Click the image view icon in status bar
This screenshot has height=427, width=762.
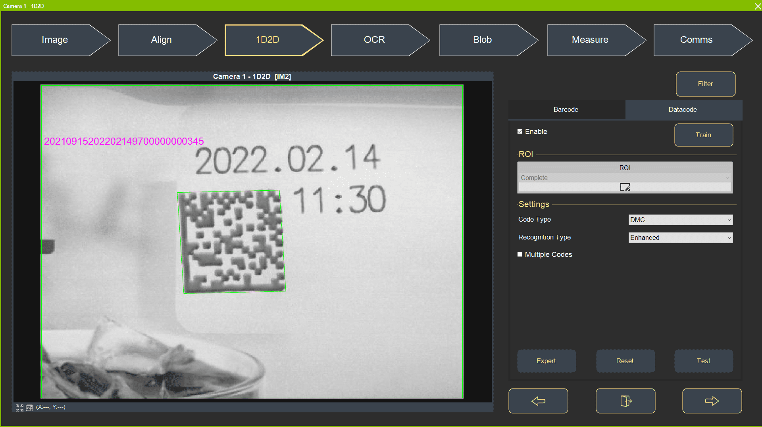coord(30,408)
